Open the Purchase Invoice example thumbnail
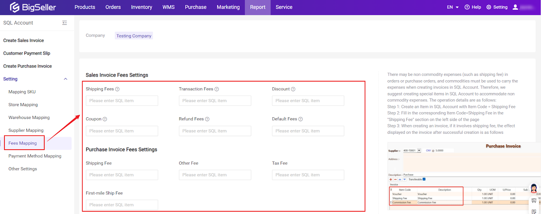Image resolution: width=541 pixels, height=214 pixels. click(464, 176)
